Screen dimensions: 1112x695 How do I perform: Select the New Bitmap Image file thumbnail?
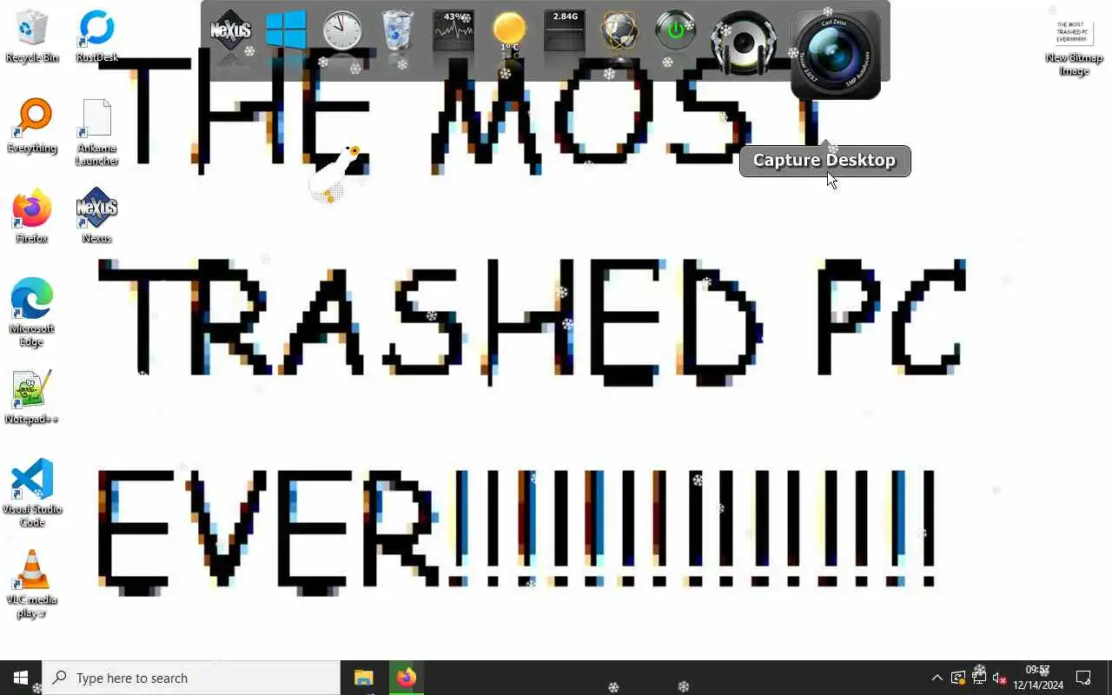[1074, 46]
